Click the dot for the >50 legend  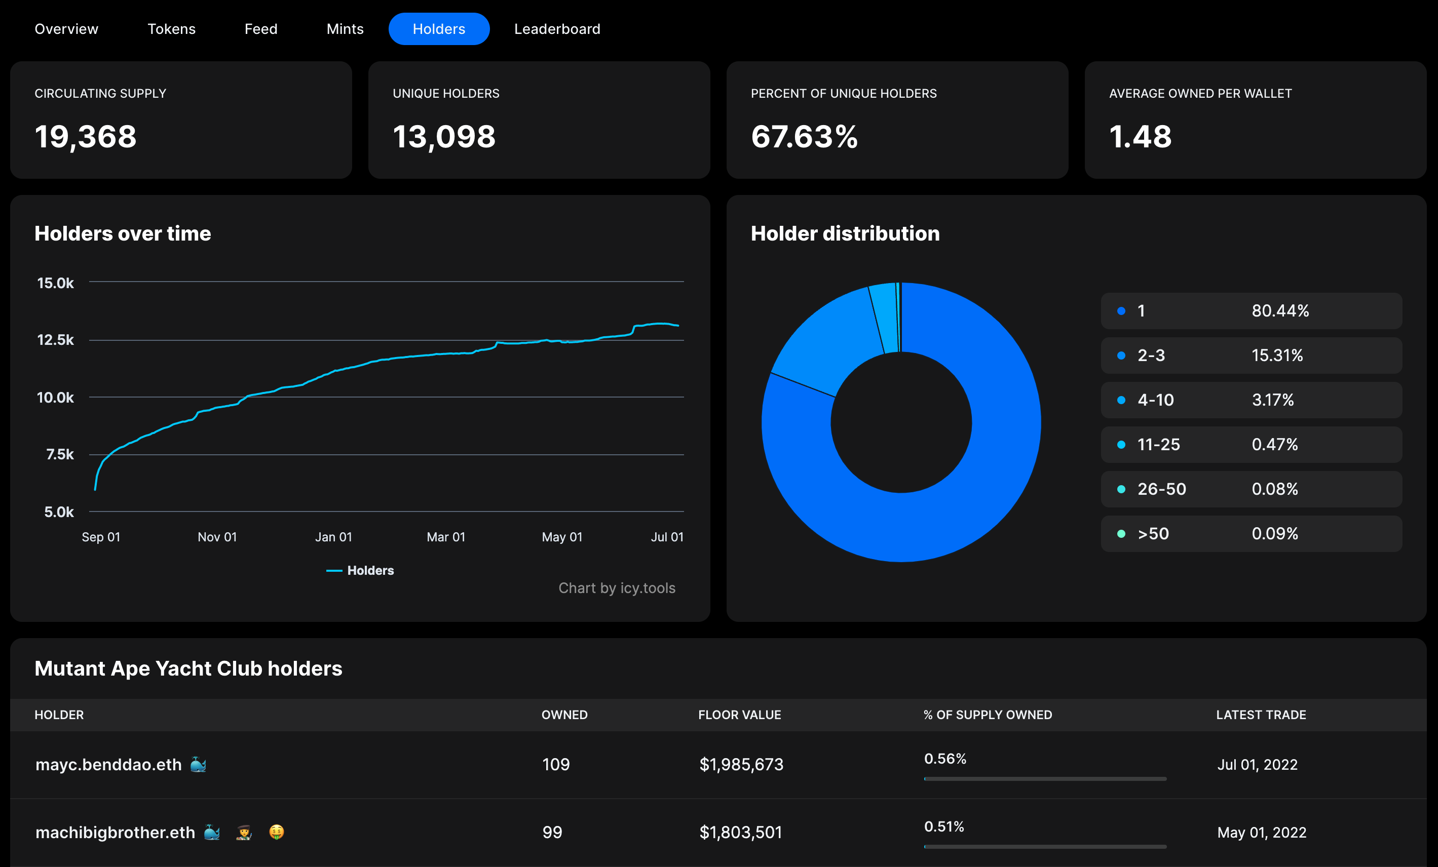click(1121, 534)
